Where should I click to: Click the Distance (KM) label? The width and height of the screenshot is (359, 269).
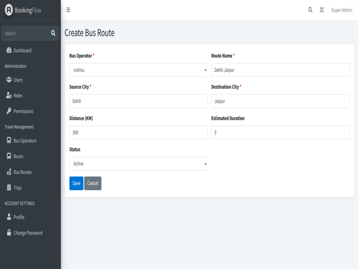click(81, 118)
